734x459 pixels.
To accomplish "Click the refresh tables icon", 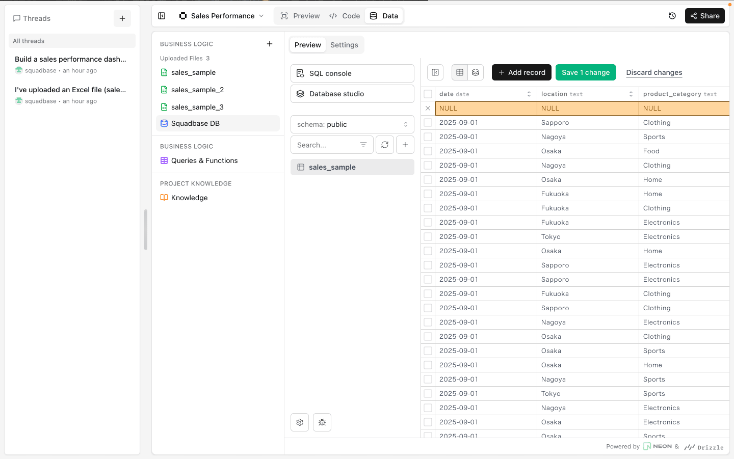I will (385, 145).
